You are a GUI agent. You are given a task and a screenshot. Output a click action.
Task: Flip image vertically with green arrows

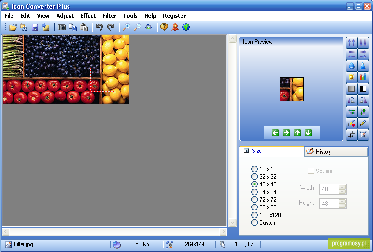(363, 111)
